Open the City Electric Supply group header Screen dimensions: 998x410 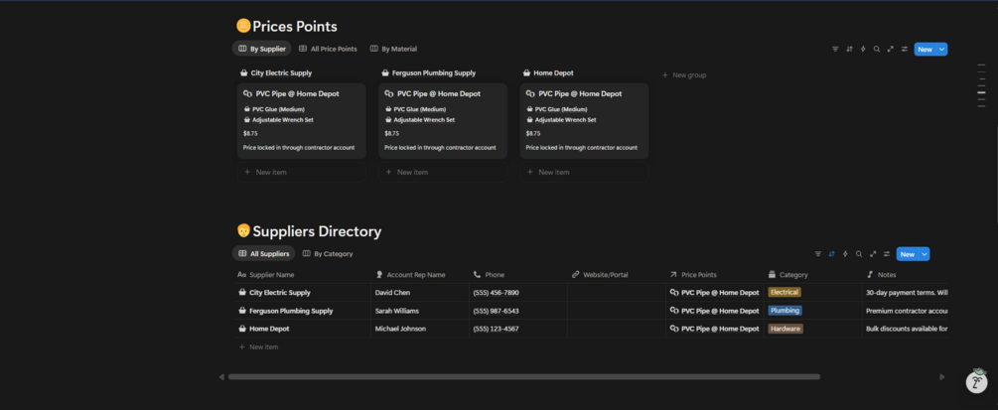click(276, 73)
